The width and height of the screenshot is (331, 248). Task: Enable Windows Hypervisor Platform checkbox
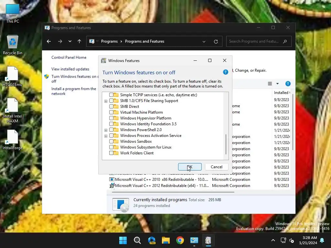pyautogui.click(x=111, y=118)
